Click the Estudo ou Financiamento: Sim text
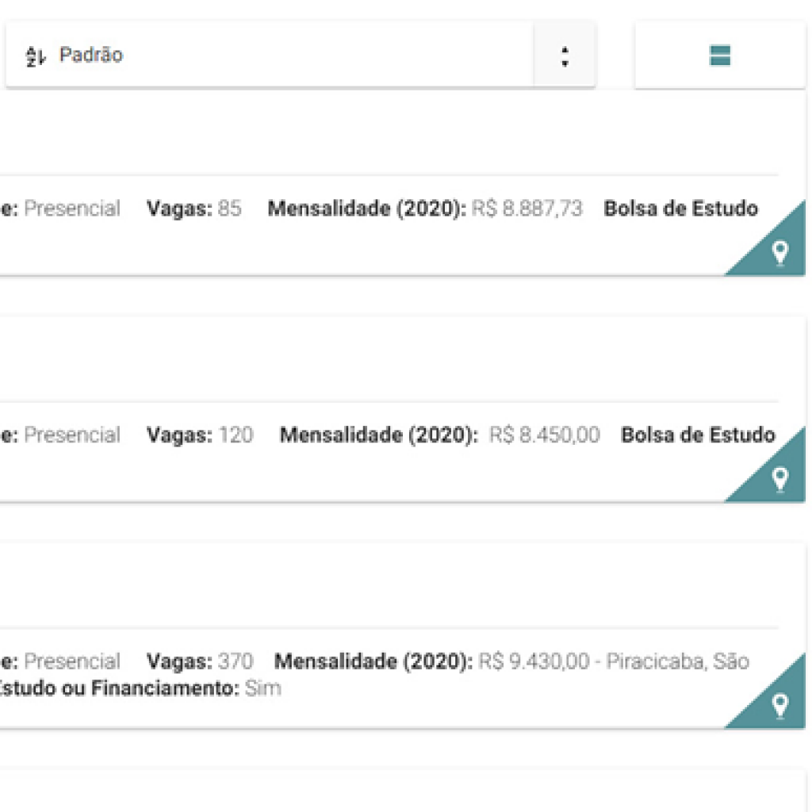Image resolution: width=812 pixels, height=812 pixels. click(140, 688)
